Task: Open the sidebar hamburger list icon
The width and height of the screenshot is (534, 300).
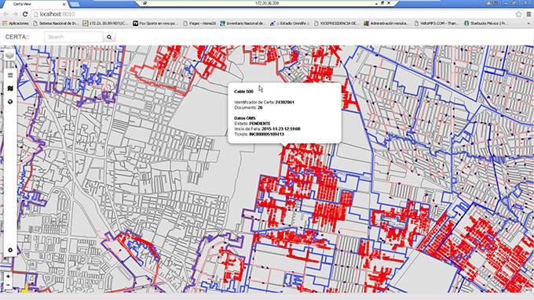Action: coord(10,75)
